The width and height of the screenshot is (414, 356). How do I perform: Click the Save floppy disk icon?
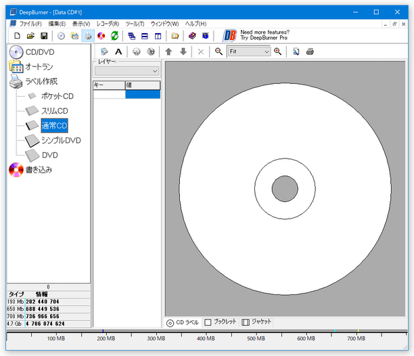(44, 36)
